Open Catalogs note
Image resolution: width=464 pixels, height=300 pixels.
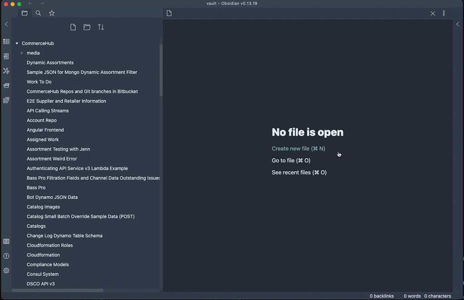pos(36,226)
